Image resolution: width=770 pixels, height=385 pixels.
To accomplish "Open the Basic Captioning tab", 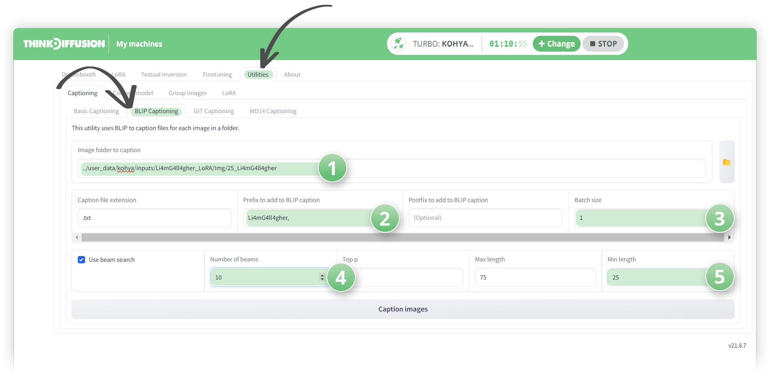I will 96,111.
